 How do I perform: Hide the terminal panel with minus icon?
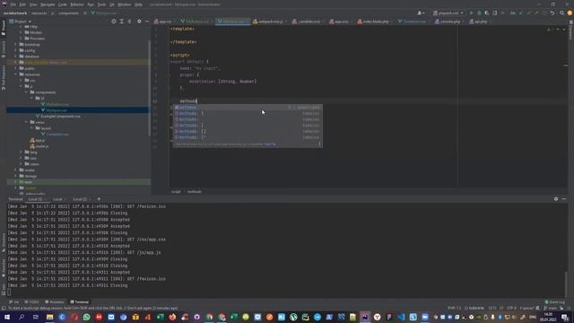click(563, 199)
